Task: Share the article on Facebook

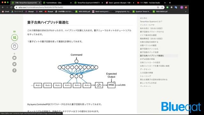Action: [x=14, y=70]
